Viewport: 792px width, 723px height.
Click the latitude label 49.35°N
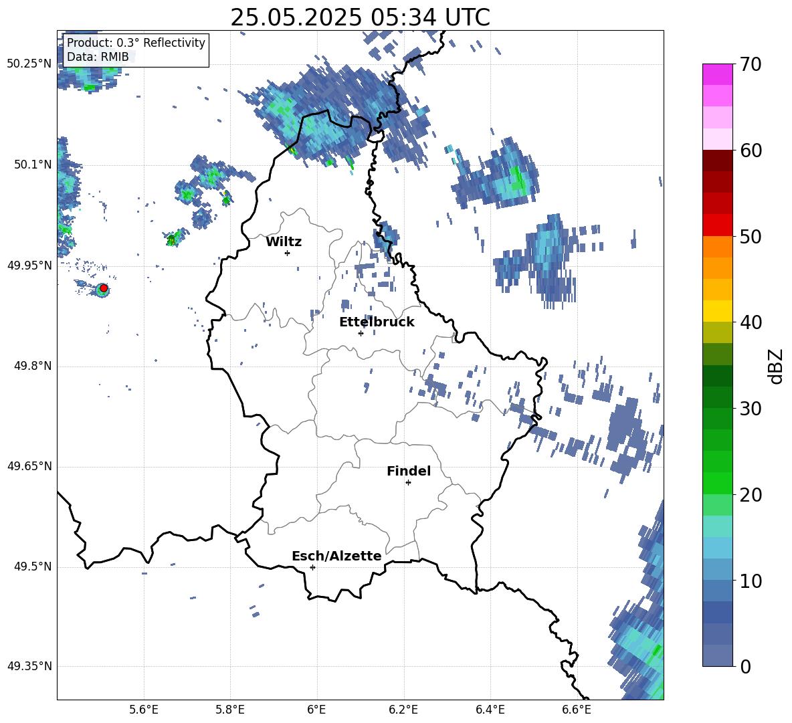(x=30, y=666)
